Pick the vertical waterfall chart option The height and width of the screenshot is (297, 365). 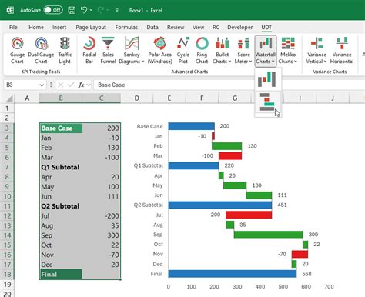click(267, 79)
